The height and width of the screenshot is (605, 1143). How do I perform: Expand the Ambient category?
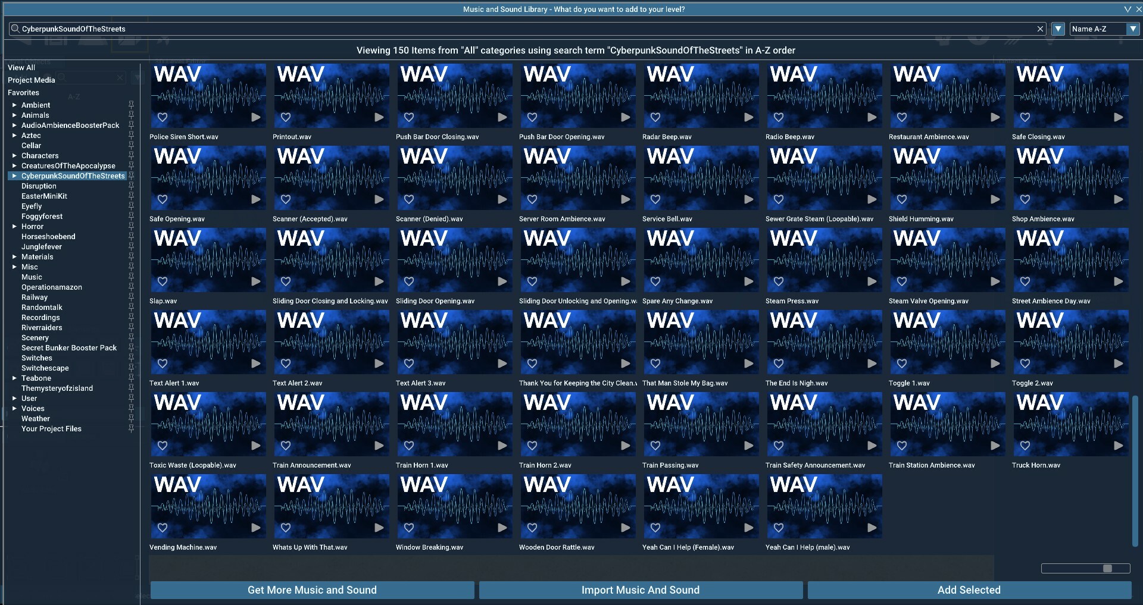14,105
